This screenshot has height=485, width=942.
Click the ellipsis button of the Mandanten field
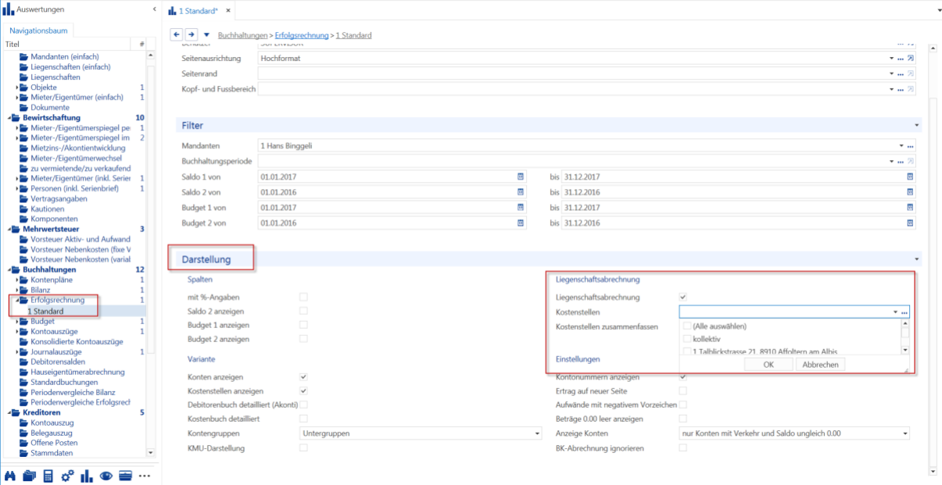pyautogui.click(x=910, y=146)
